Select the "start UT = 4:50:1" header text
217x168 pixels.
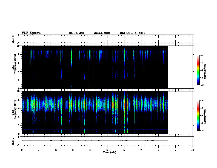click(132, 33)
